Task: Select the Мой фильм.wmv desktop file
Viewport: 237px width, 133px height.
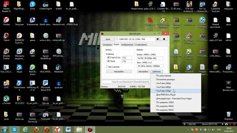Action: tap(228, 86)
